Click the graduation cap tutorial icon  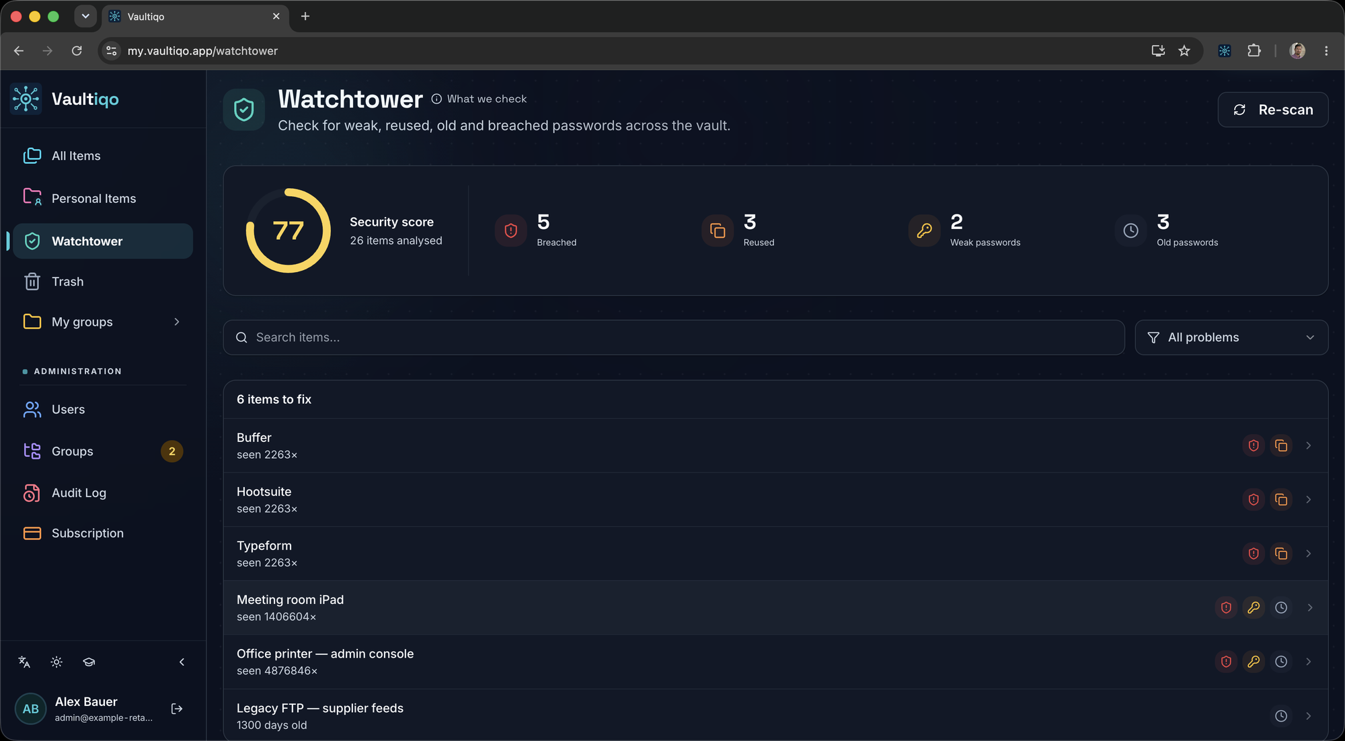[89, 662]
